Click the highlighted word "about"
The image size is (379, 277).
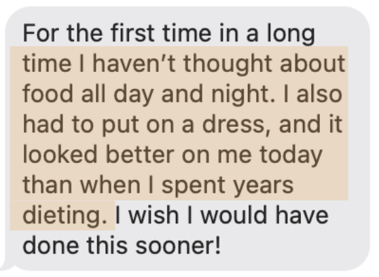click(312, 63)
